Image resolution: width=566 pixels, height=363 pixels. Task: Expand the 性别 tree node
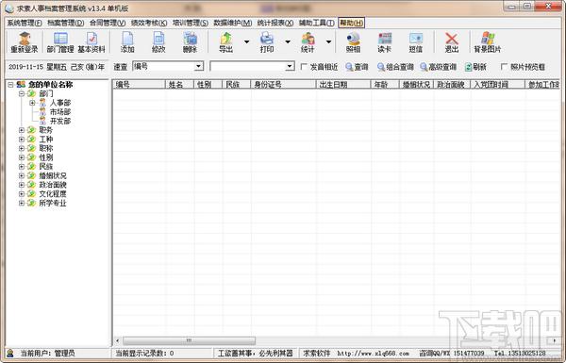point(22,157)
